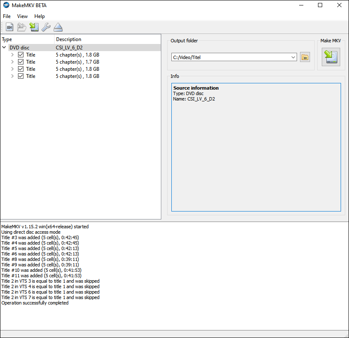Click log line 'Title #8 was added'
349x338 pixels.
(x=40, y=259)
